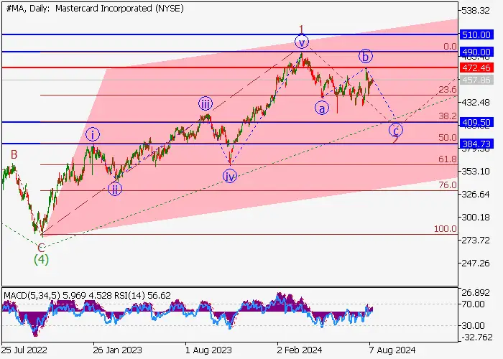This screenshot has width=503, height=359.
Task: Click the RSI(14) 56.62 indicator label
Action: click(x=142, y=295)
